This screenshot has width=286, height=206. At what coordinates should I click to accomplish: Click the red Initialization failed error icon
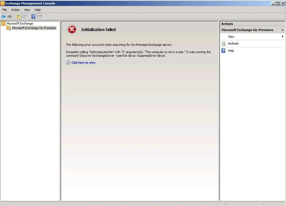72,29
